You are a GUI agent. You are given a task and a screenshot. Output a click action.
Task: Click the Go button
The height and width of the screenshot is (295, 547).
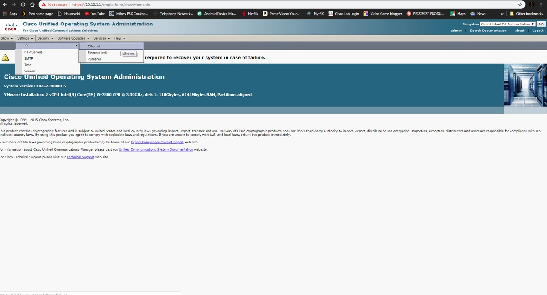point(541,24)
